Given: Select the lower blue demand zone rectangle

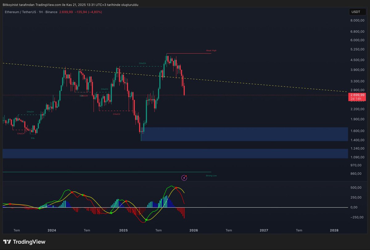Looking at the screenshot, I should 175,153.
